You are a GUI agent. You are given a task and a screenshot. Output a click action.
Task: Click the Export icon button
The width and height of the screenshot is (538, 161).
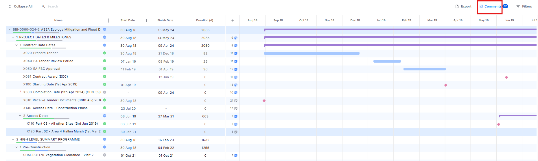pyautogui.click(x=457, y=6)
